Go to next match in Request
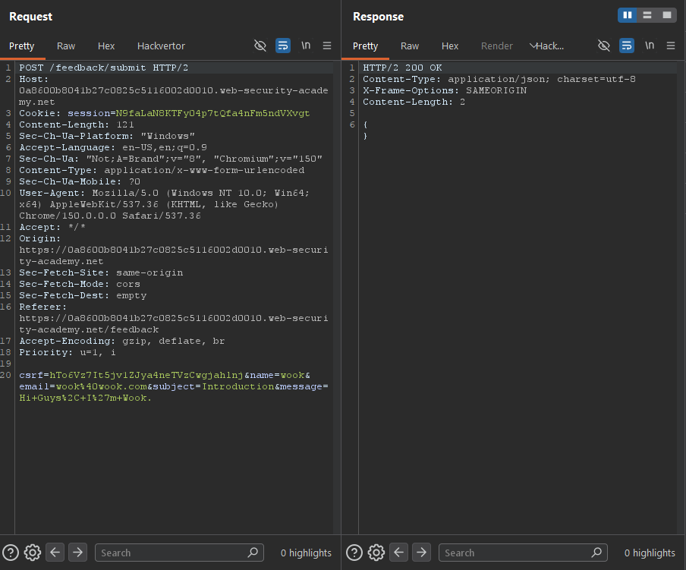Image resolution: width=686 pixels, height=570 pixels. [78, 552]
